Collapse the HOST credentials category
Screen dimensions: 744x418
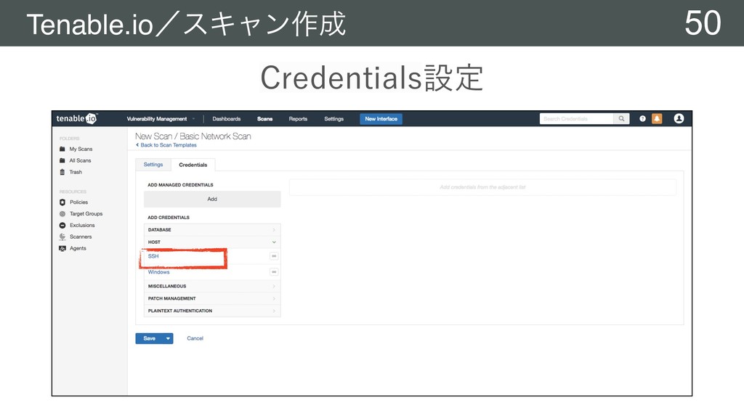[212, 242]
